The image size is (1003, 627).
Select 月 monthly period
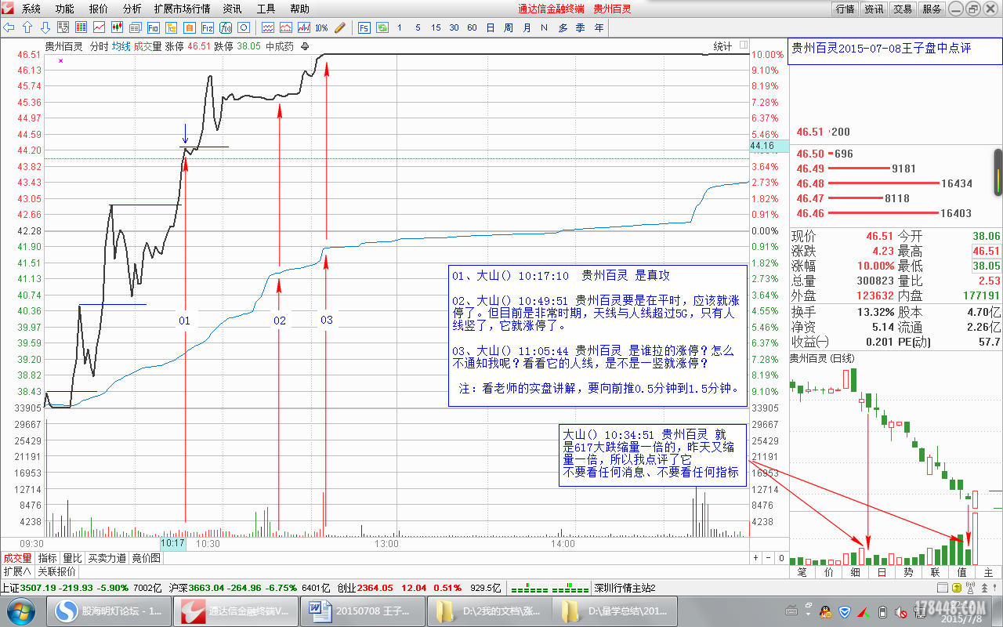527,27
